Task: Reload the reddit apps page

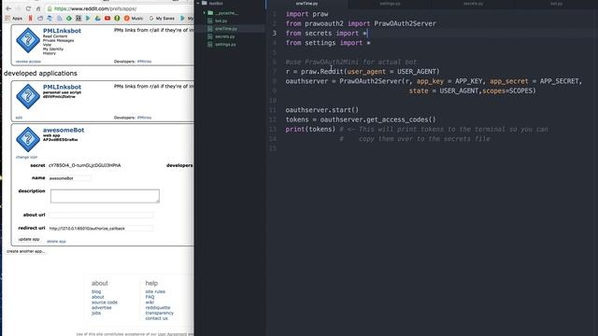Action: [x=28, y=8]
